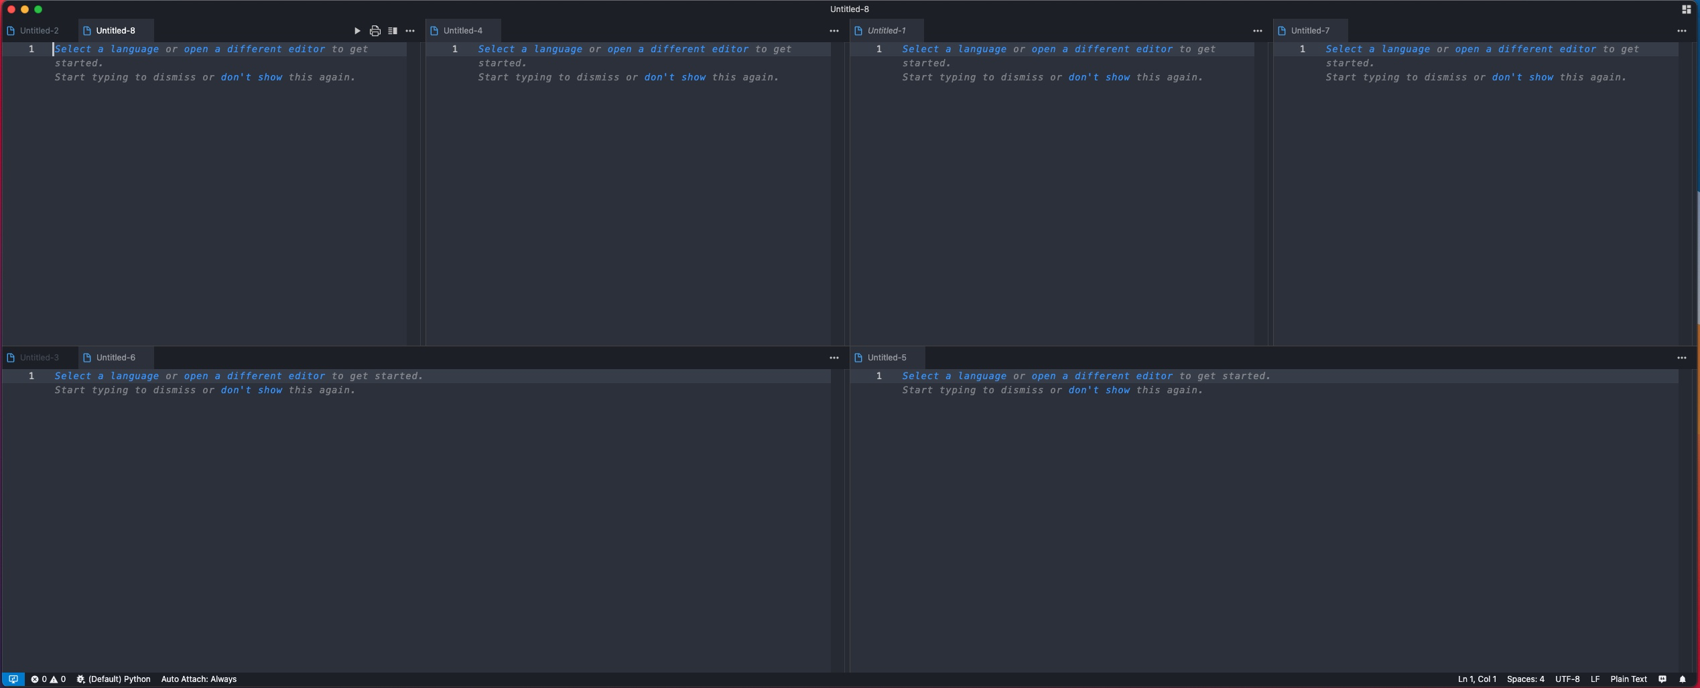Open the Remote indicator in the status bar

[x=13, y=679]
